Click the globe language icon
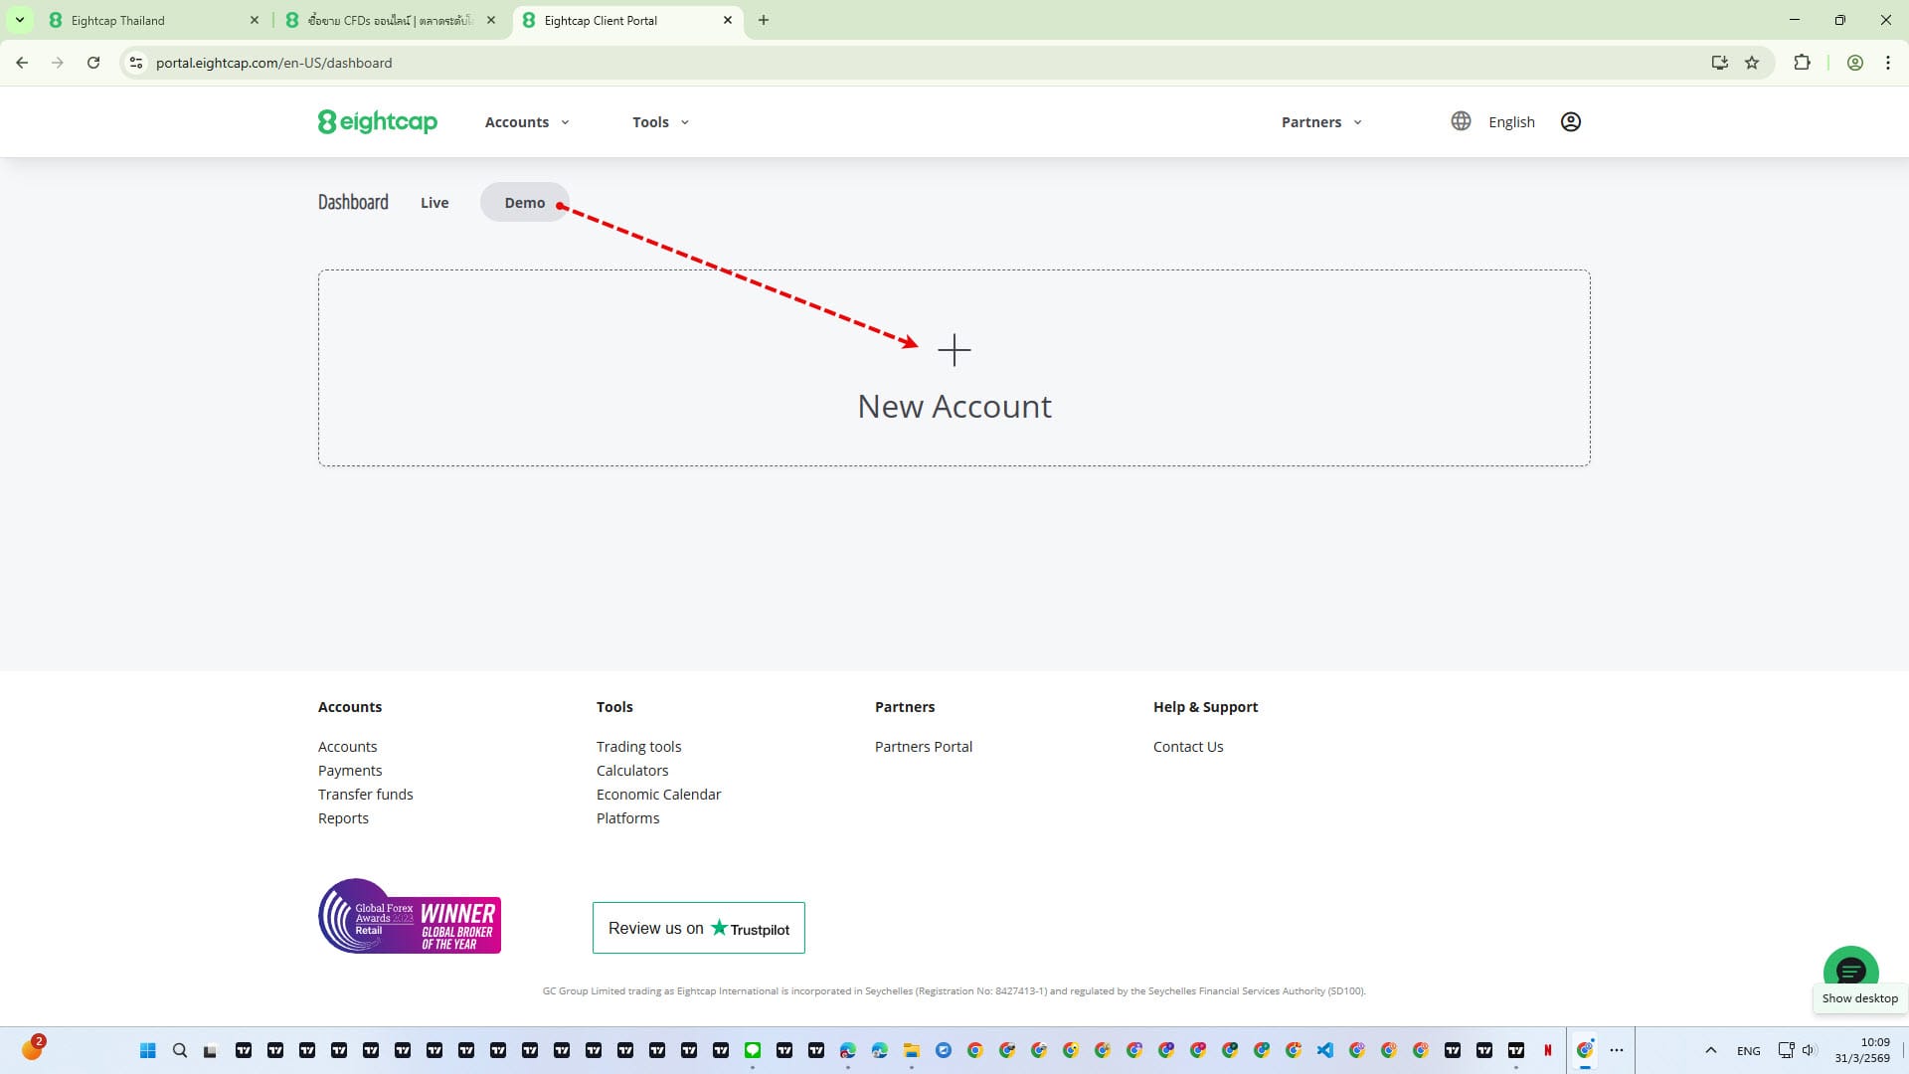This screenshot has width=1909, height=1074. (x=1461, y=121)
